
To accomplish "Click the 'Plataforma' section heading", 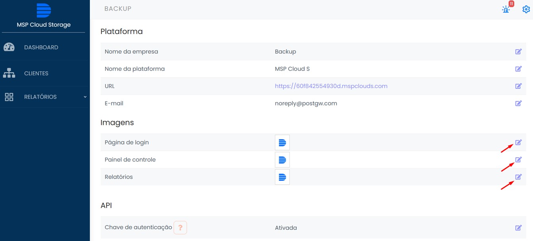I will pyautogui.click(x=121, y=31).
